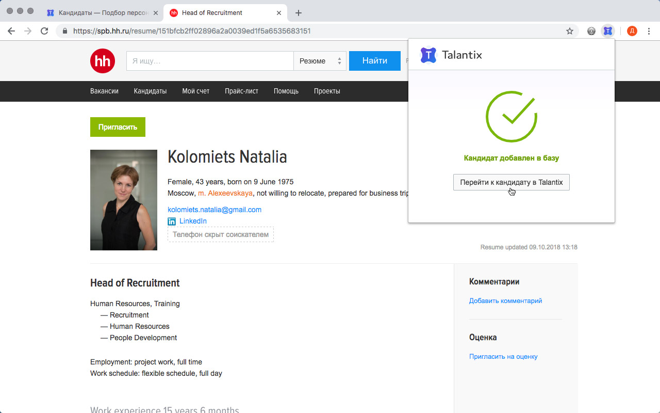
Task: Open the LinkedIn profile link
Action: tap(193, 221)
